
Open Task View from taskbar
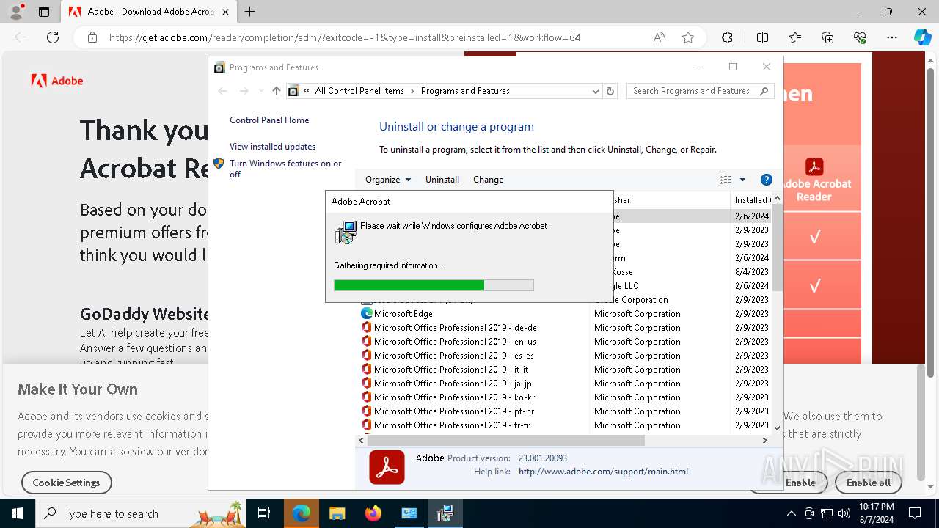point(264,513)
